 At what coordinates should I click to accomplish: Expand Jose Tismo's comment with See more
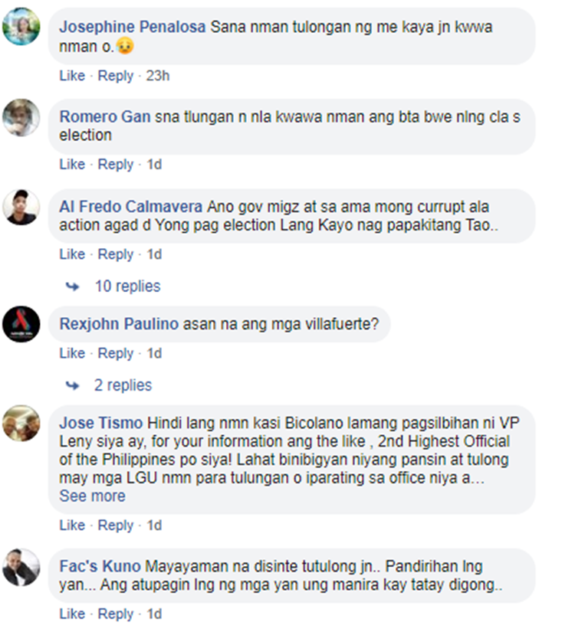(x=93, y=496)
